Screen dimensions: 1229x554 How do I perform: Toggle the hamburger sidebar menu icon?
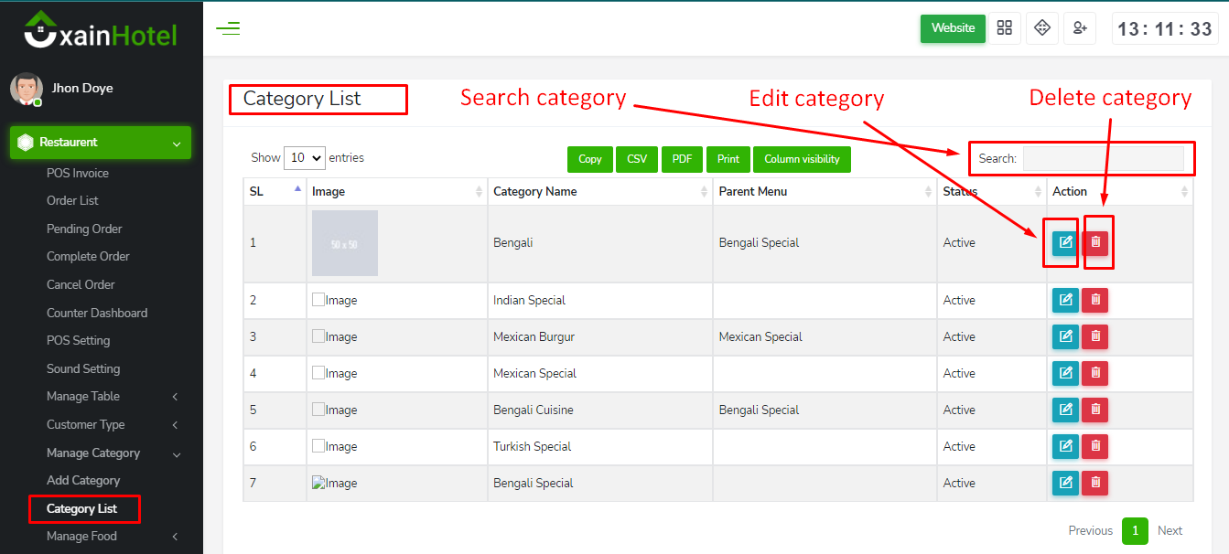tap(228, 28)
